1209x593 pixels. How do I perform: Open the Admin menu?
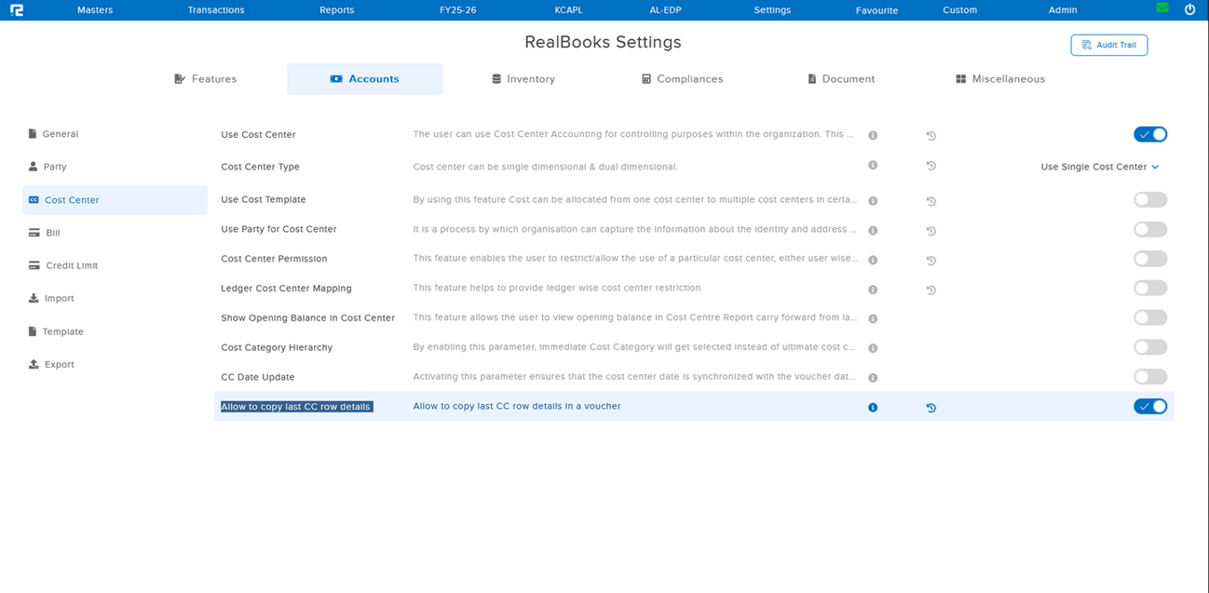click(1063, 10)
